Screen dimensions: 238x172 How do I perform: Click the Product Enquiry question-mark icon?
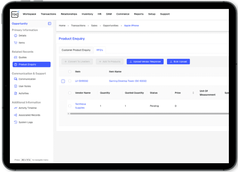(x=15, y=64)
